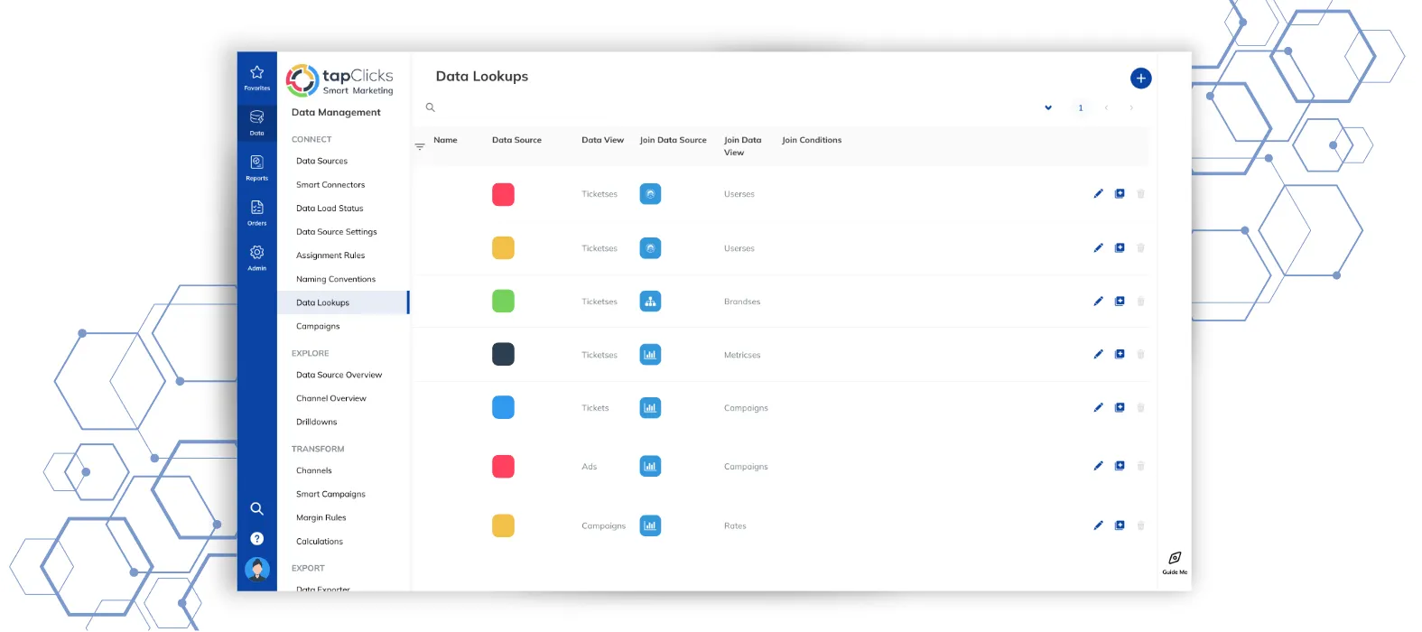Delete the Metricses lookup row
This screenshot has height=632, width=1422.
[1140, 355]
